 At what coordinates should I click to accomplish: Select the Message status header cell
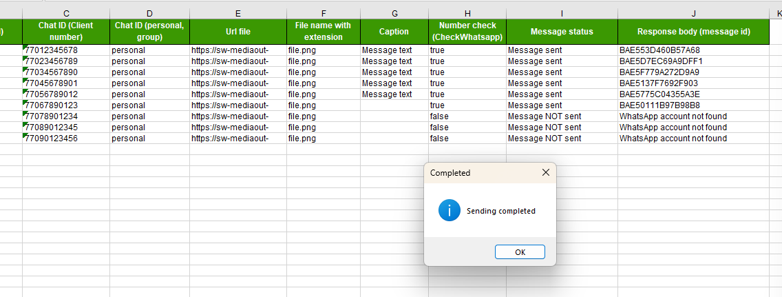562,32
